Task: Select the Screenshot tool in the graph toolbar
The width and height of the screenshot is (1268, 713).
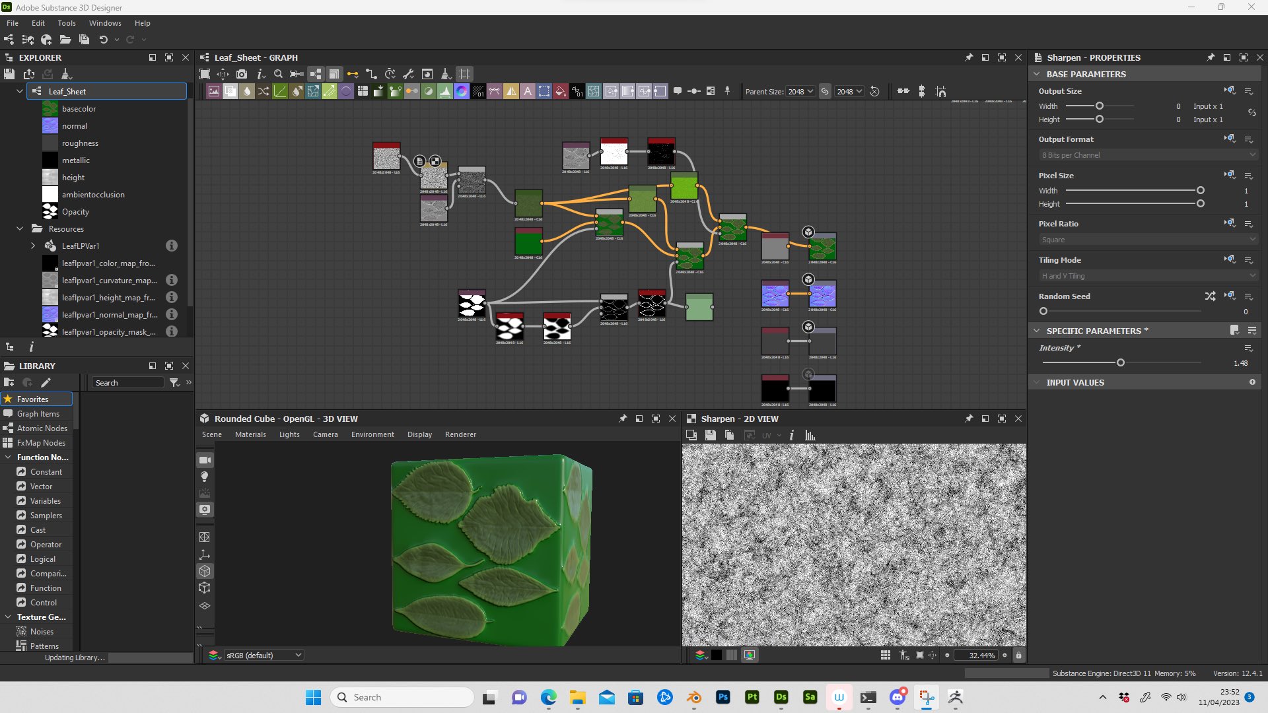Action: (x=242, y=74)
